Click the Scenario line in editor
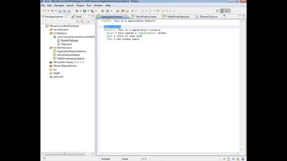287x161 pixels. [132, 30]
